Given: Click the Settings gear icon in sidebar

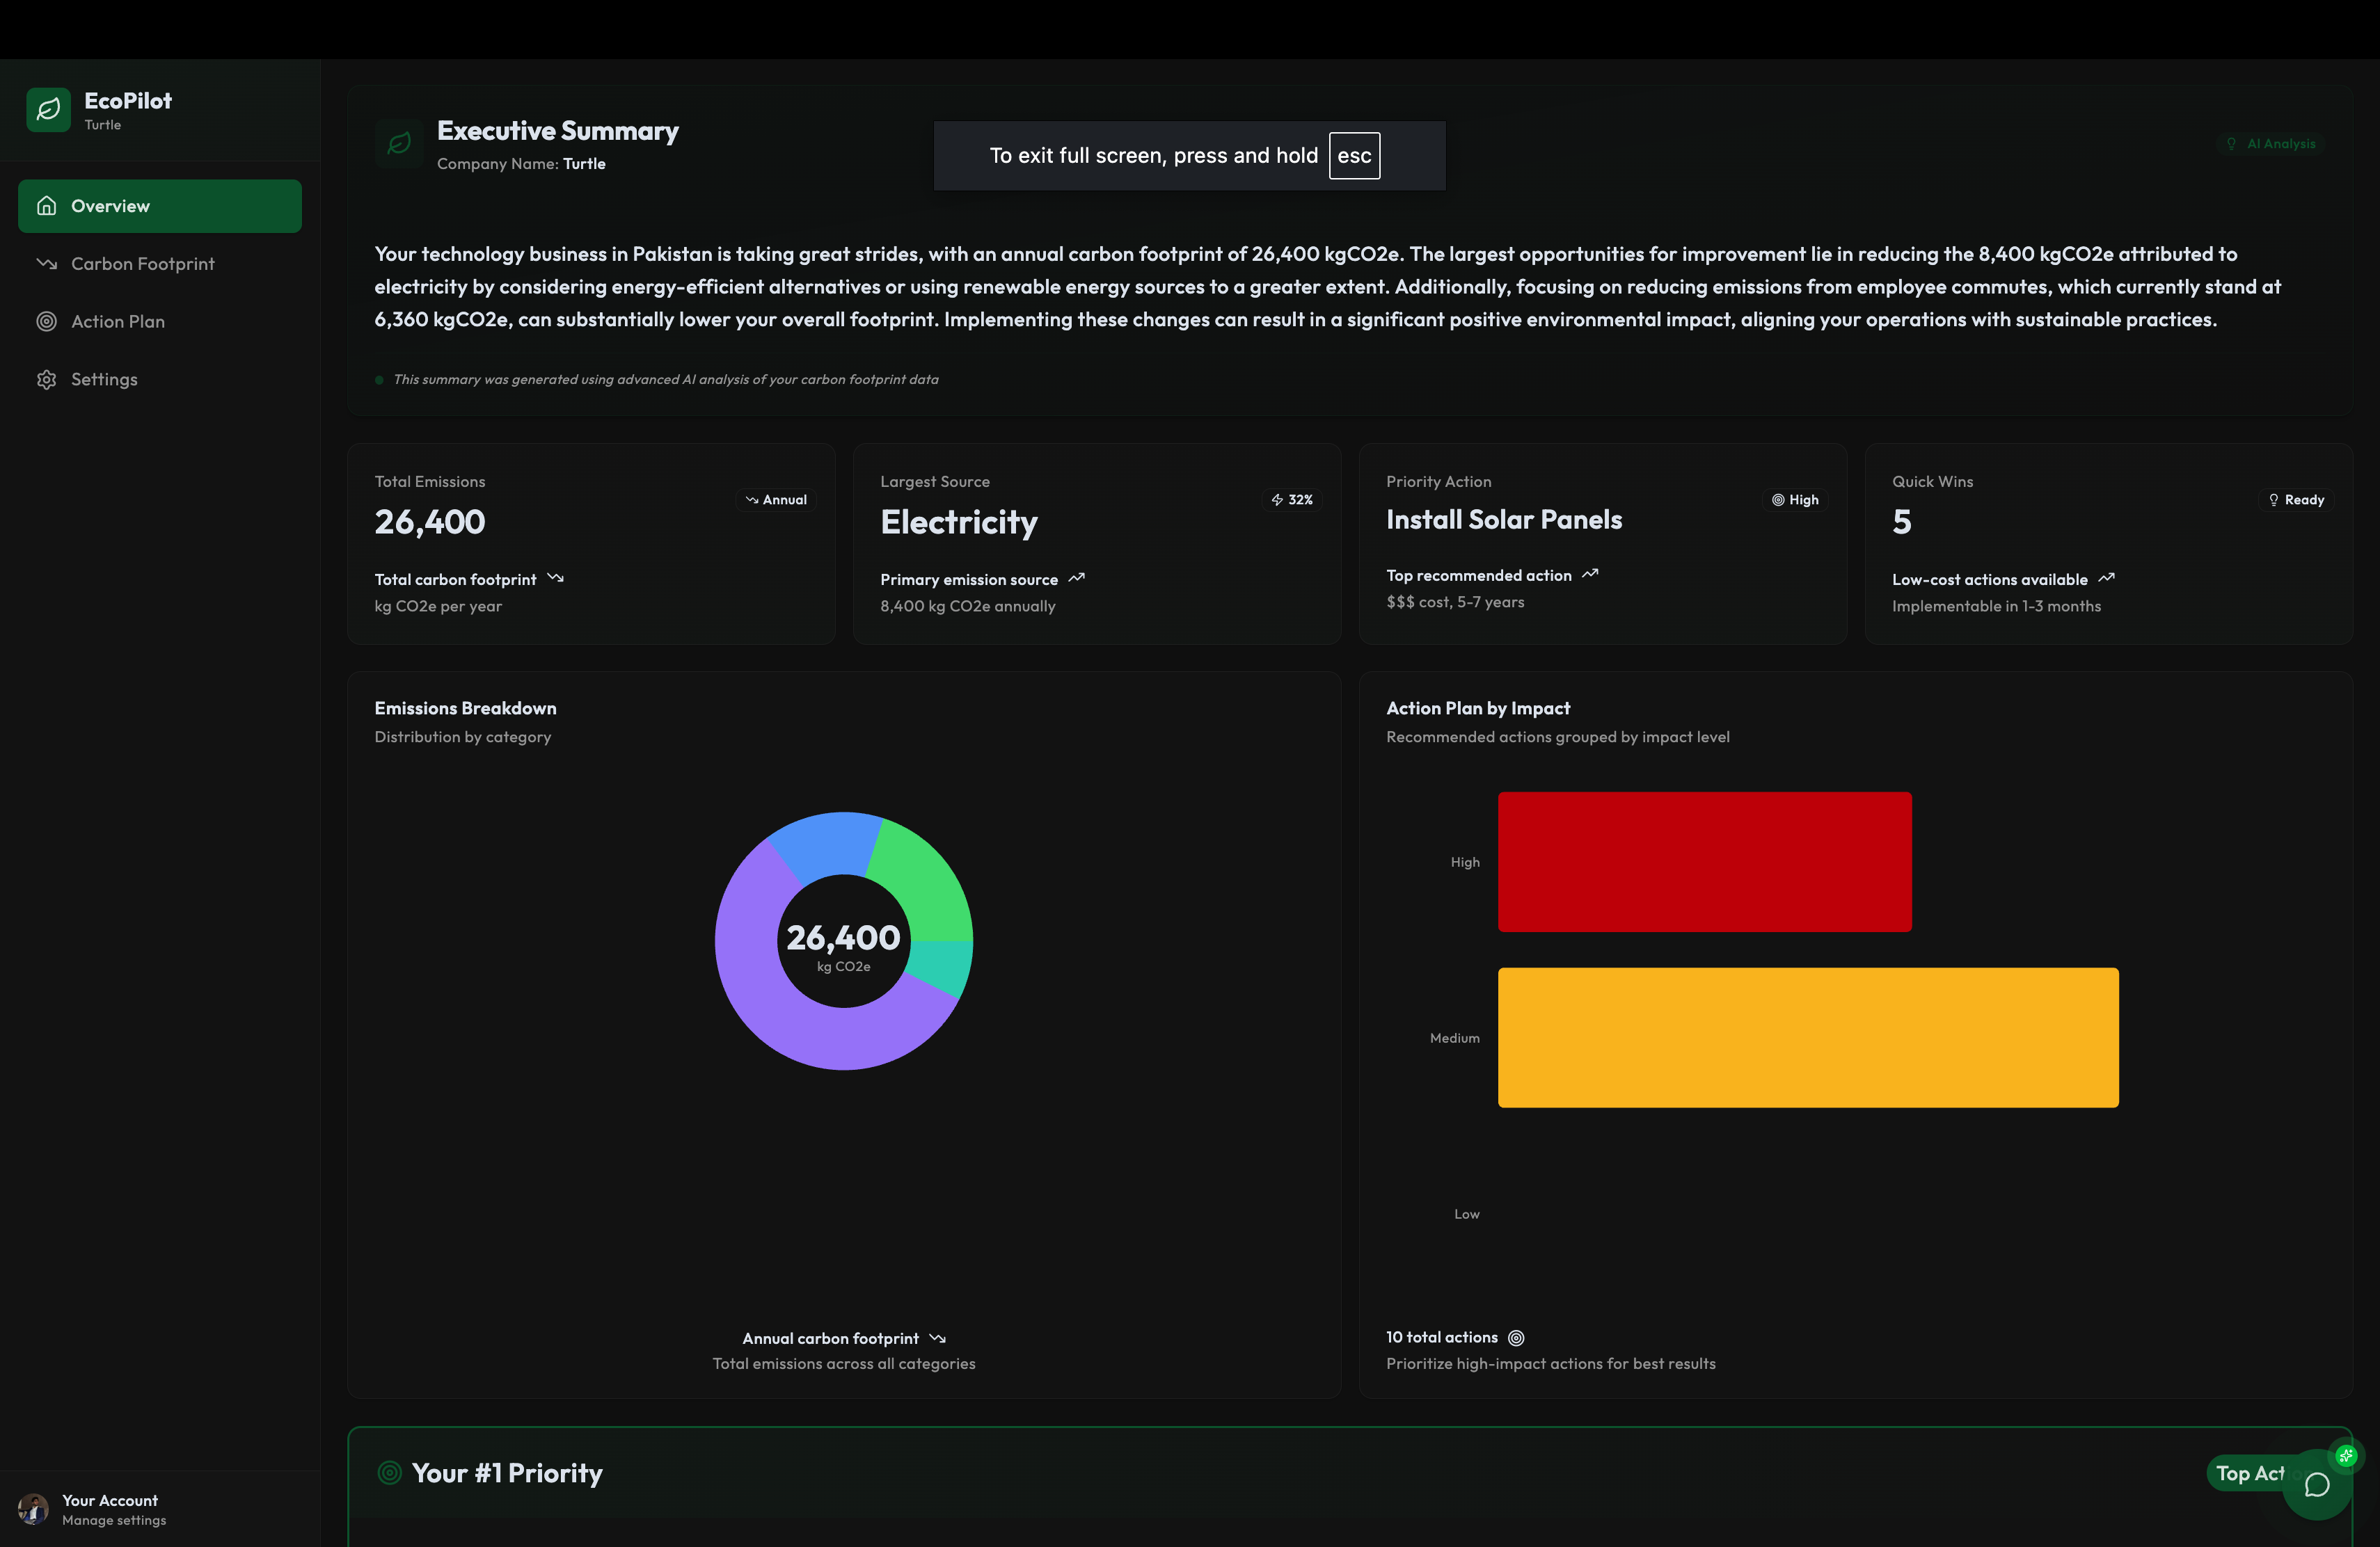Looking at the screenshot, I should coord(46,380).
